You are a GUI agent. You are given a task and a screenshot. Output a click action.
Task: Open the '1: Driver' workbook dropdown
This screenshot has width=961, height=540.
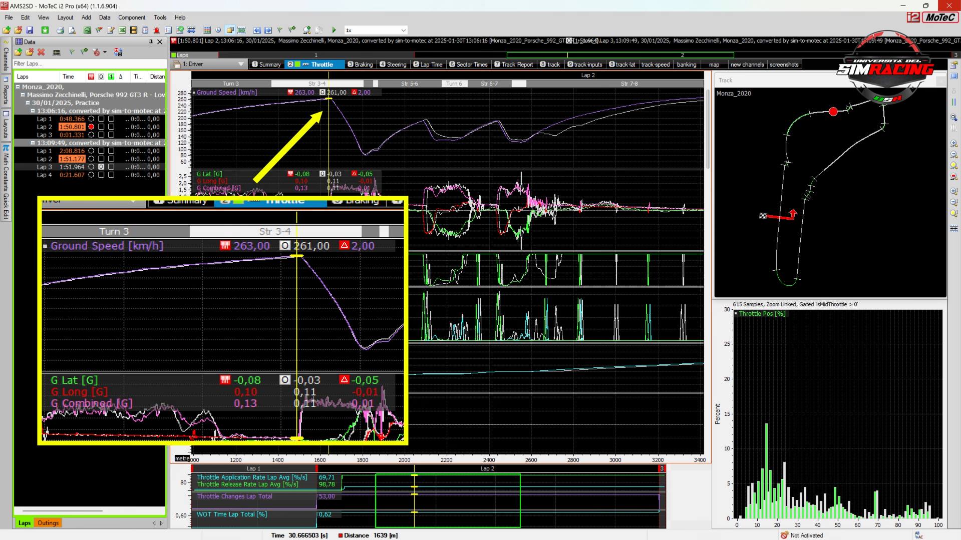click(x=241, y=64)
